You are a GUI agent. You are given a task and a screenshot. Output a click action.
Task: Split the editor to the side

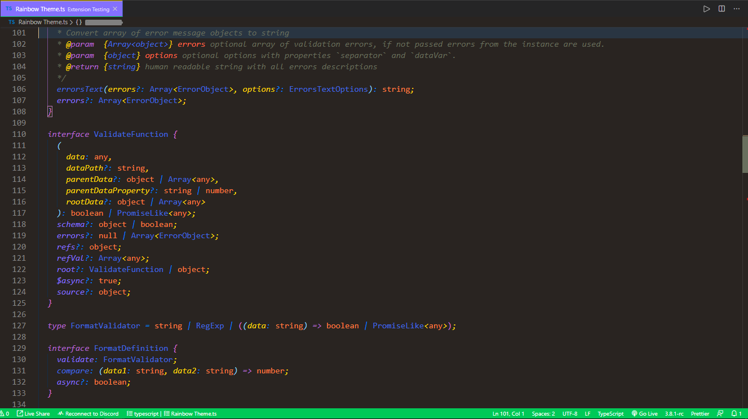pos(722,8)
